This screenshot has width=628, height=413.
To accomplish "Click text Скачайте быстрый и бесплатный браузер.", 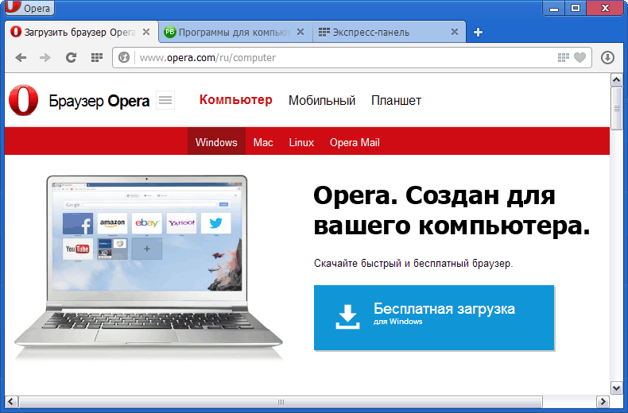I will 413,264.
